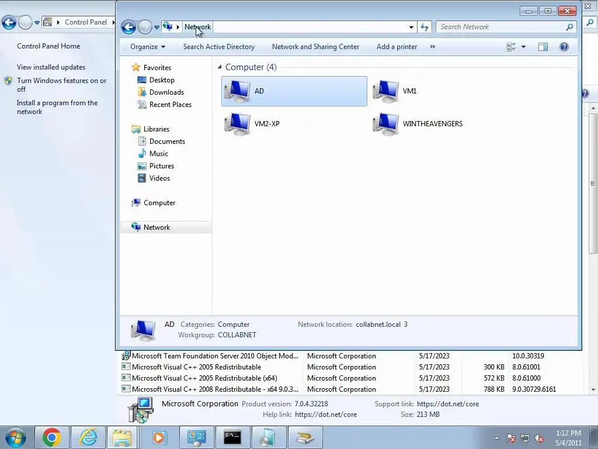598x449 pixels.
Task: Focus the Search Network field
Action: pos(500,27)
